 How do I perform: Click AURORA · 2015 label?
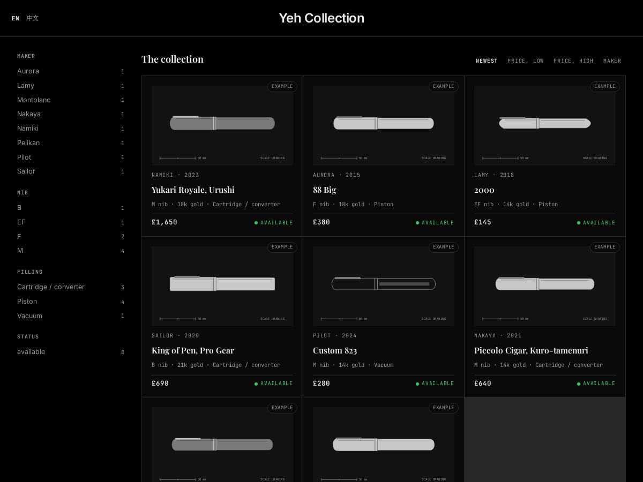coord(337,175)
